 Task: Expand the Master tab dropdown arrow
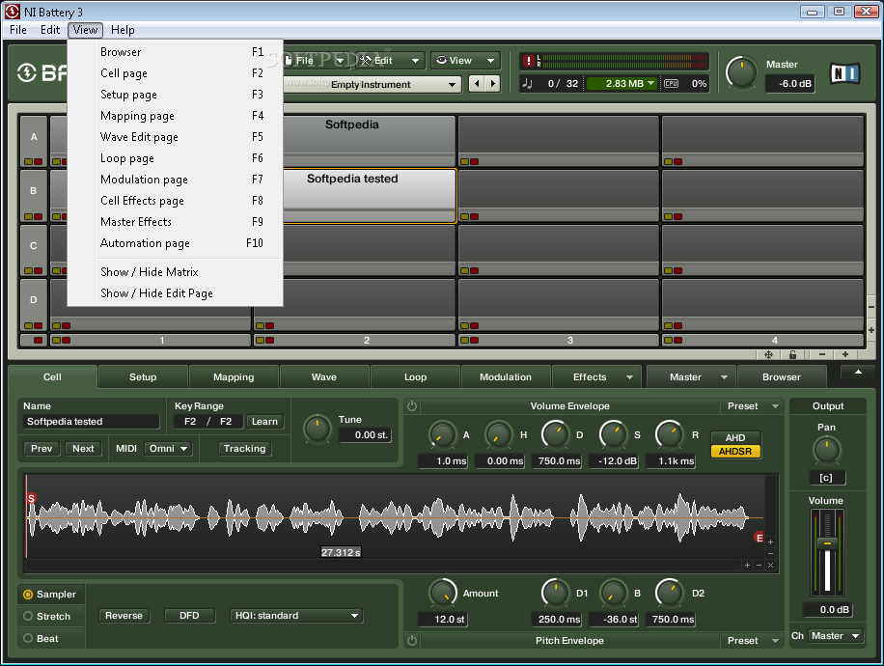point(724,377)
